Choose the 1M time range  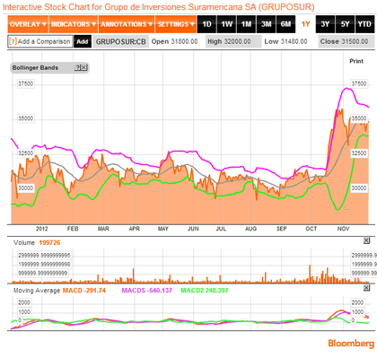tap(246, 24)
